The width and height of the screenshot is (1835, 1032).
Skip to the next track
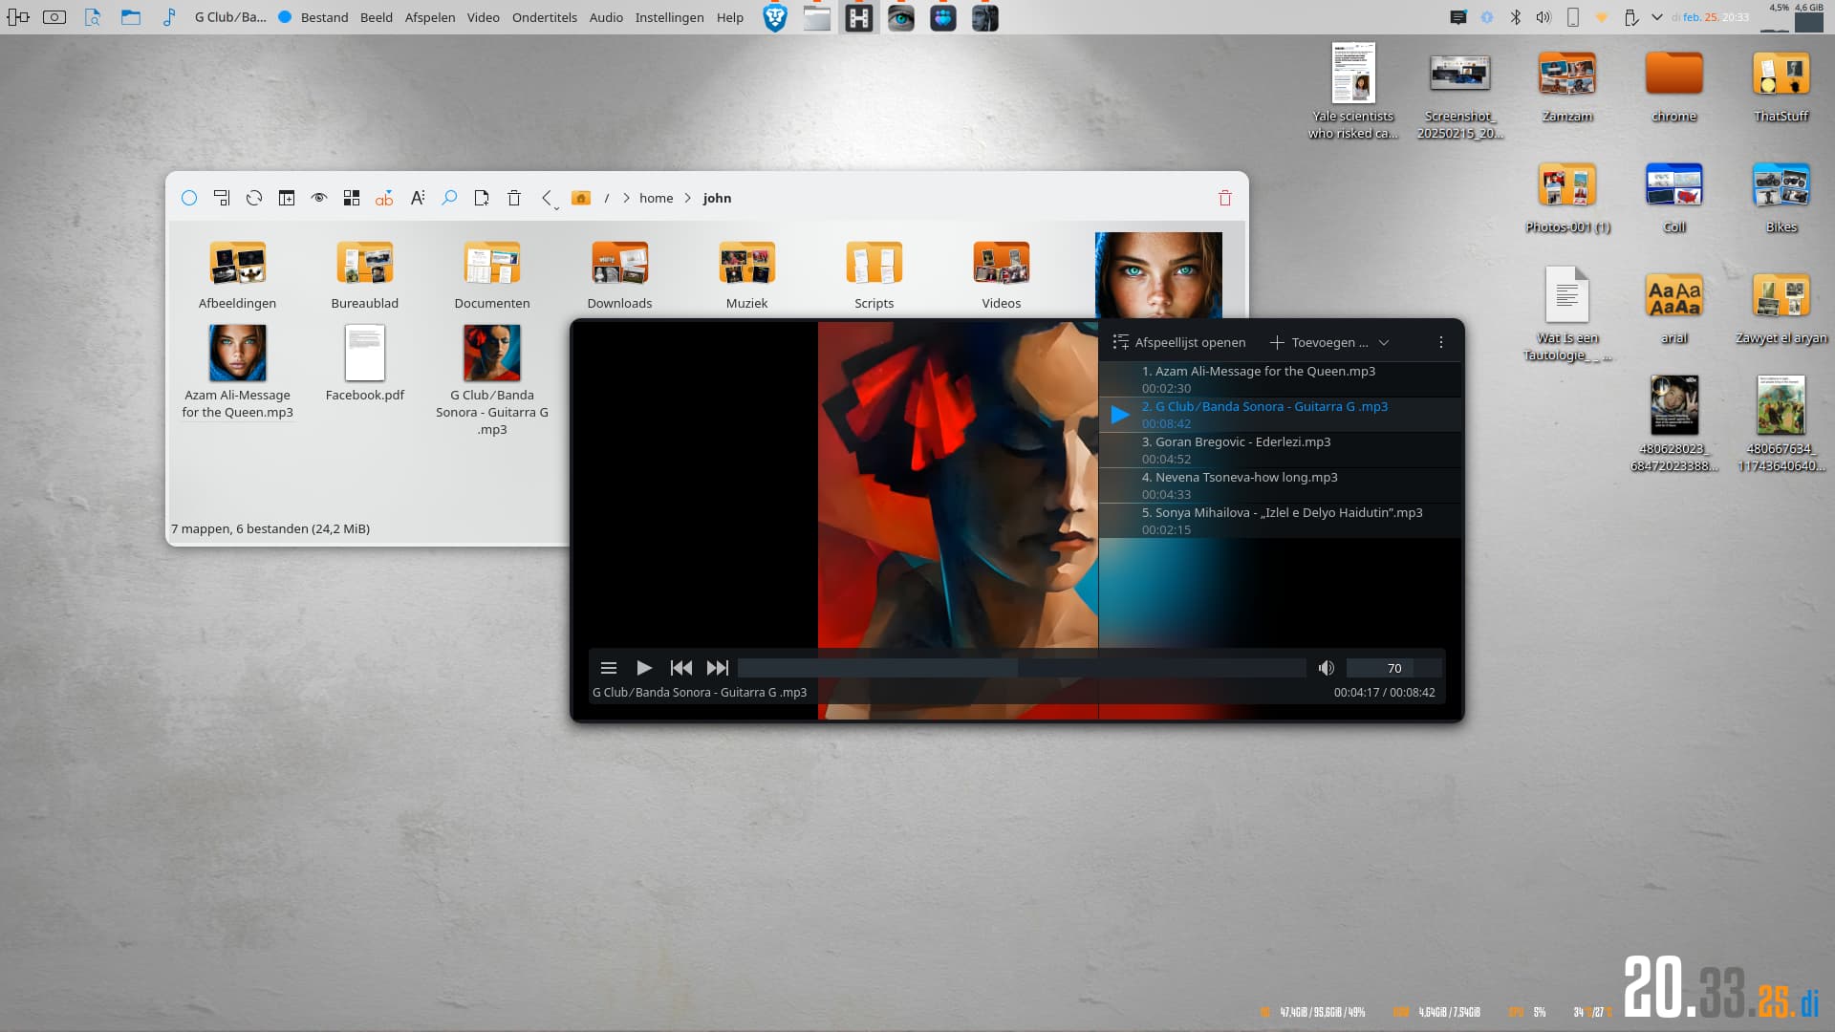[718, 668]
